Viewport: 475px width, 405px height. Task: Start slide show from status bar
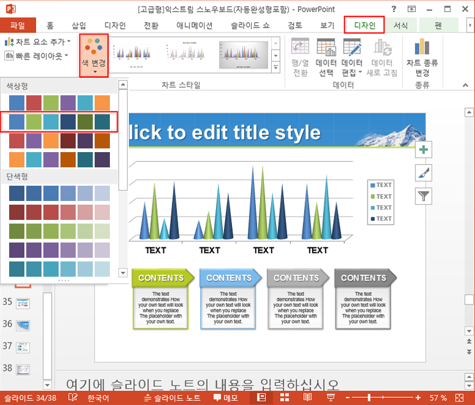click(x=330, y=398)
